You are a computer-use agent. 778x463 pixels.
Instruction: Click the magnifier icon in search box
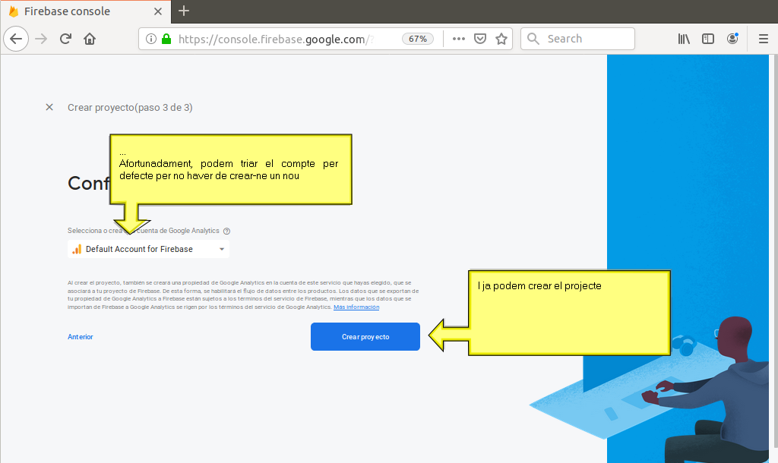click(533, 39)
